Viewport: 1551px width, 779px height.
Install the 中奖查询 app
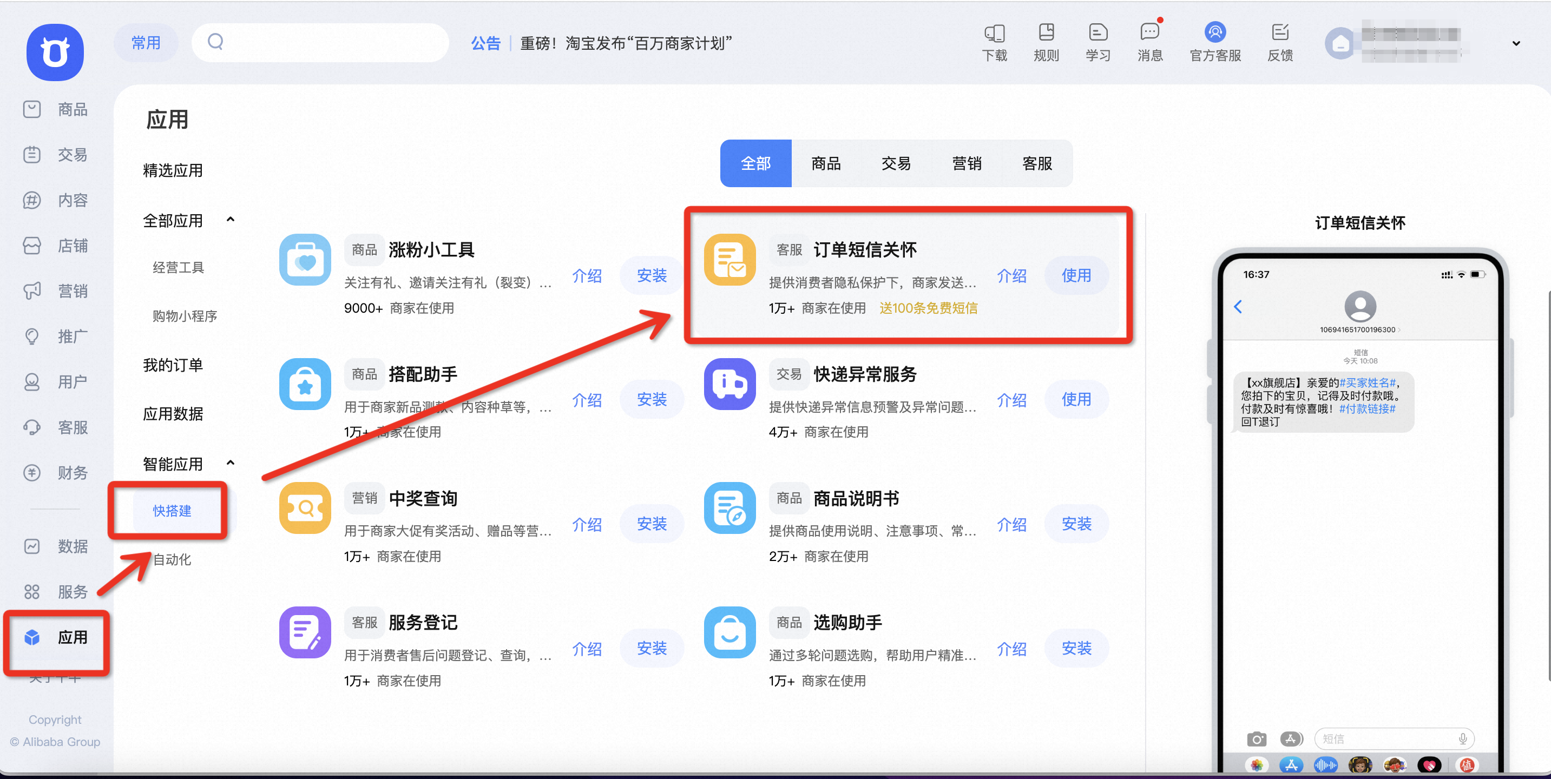pos(652,524)
